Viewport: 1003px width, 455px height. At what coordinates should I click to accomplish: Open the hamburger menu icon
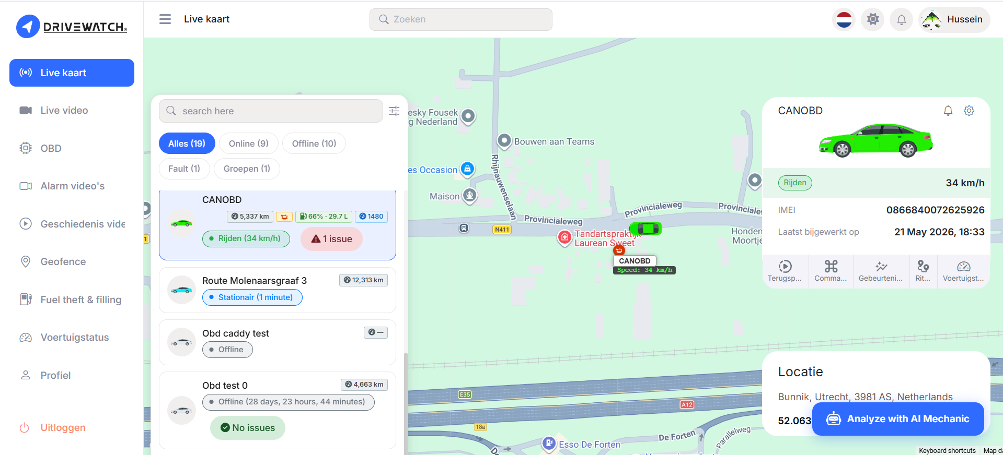(165, 19)
